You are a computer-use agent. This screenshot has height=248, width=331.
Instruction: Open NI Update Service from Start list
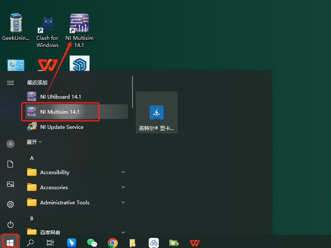[76, 127]
